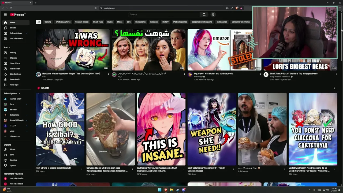
Task: Open the Scrubdaddy dish soap short thumbnail
Action: coord(111,129)
